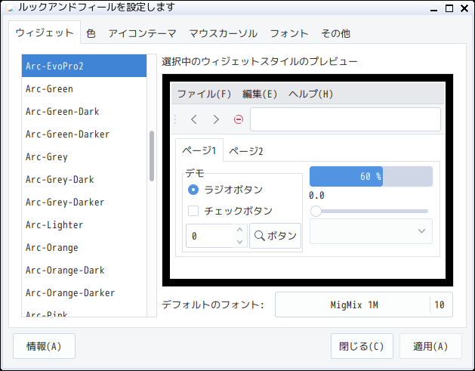Maximize the window from the title bar
Screen dimensions: 475x371
[x=449, y=8]
